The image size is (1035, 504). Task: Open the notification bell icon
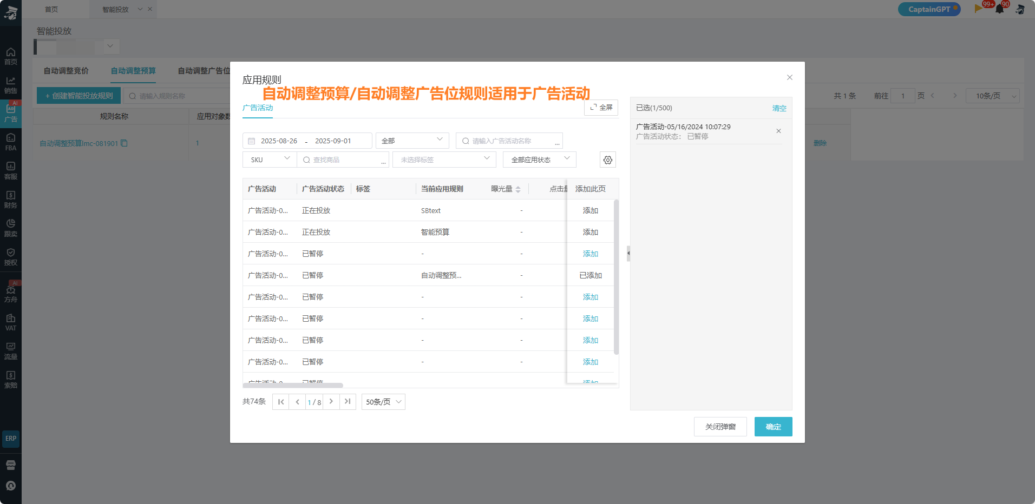[1000, 9]
